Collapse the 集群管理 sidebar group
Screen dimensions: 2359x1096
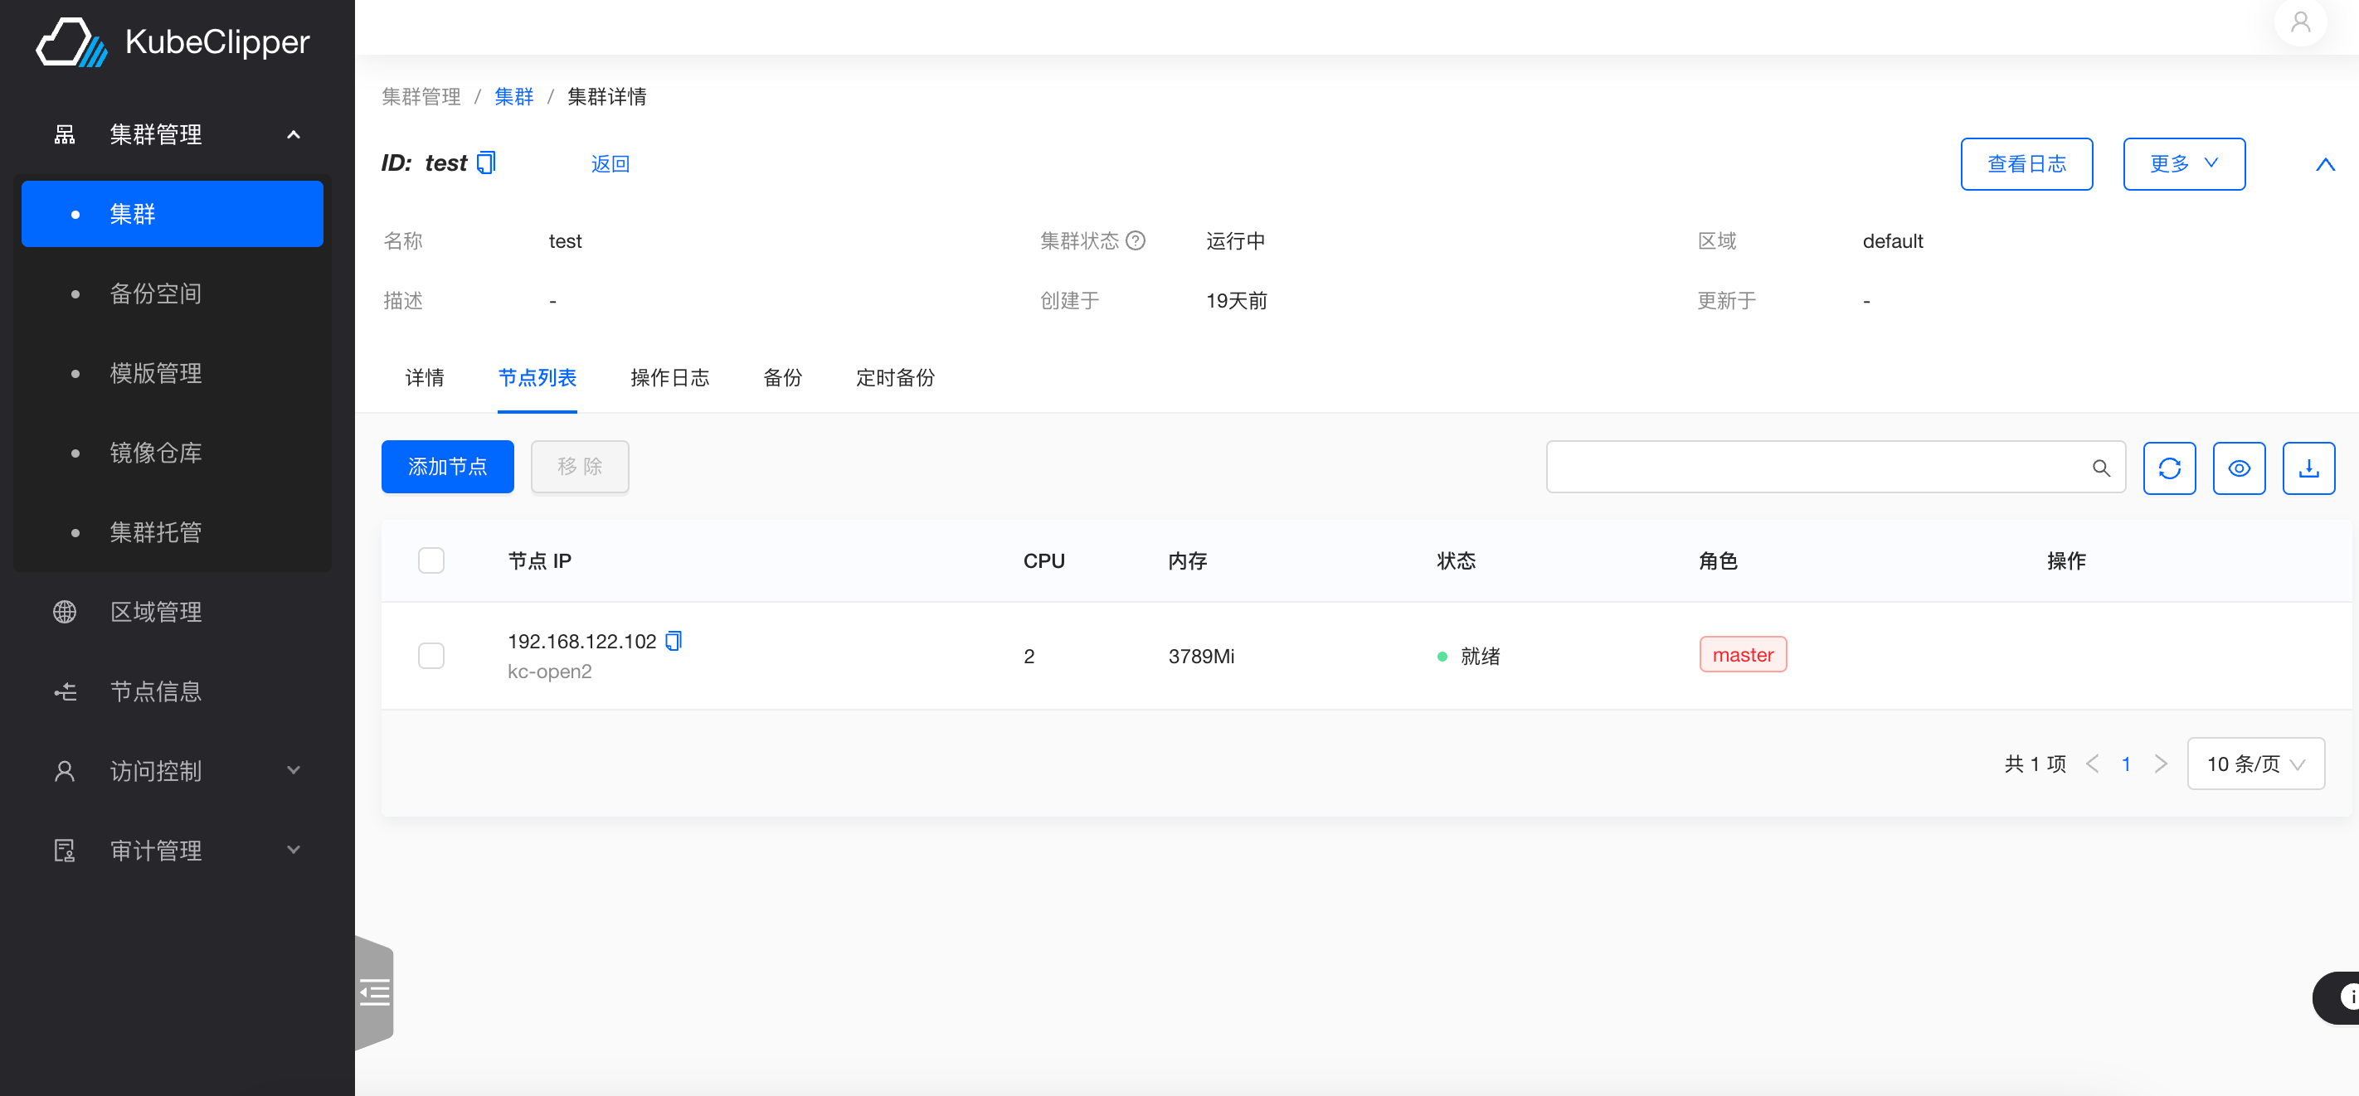293,133
